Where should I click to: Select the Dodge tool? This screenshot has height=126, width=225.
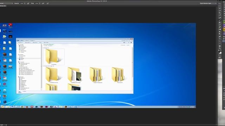[220, 34]
